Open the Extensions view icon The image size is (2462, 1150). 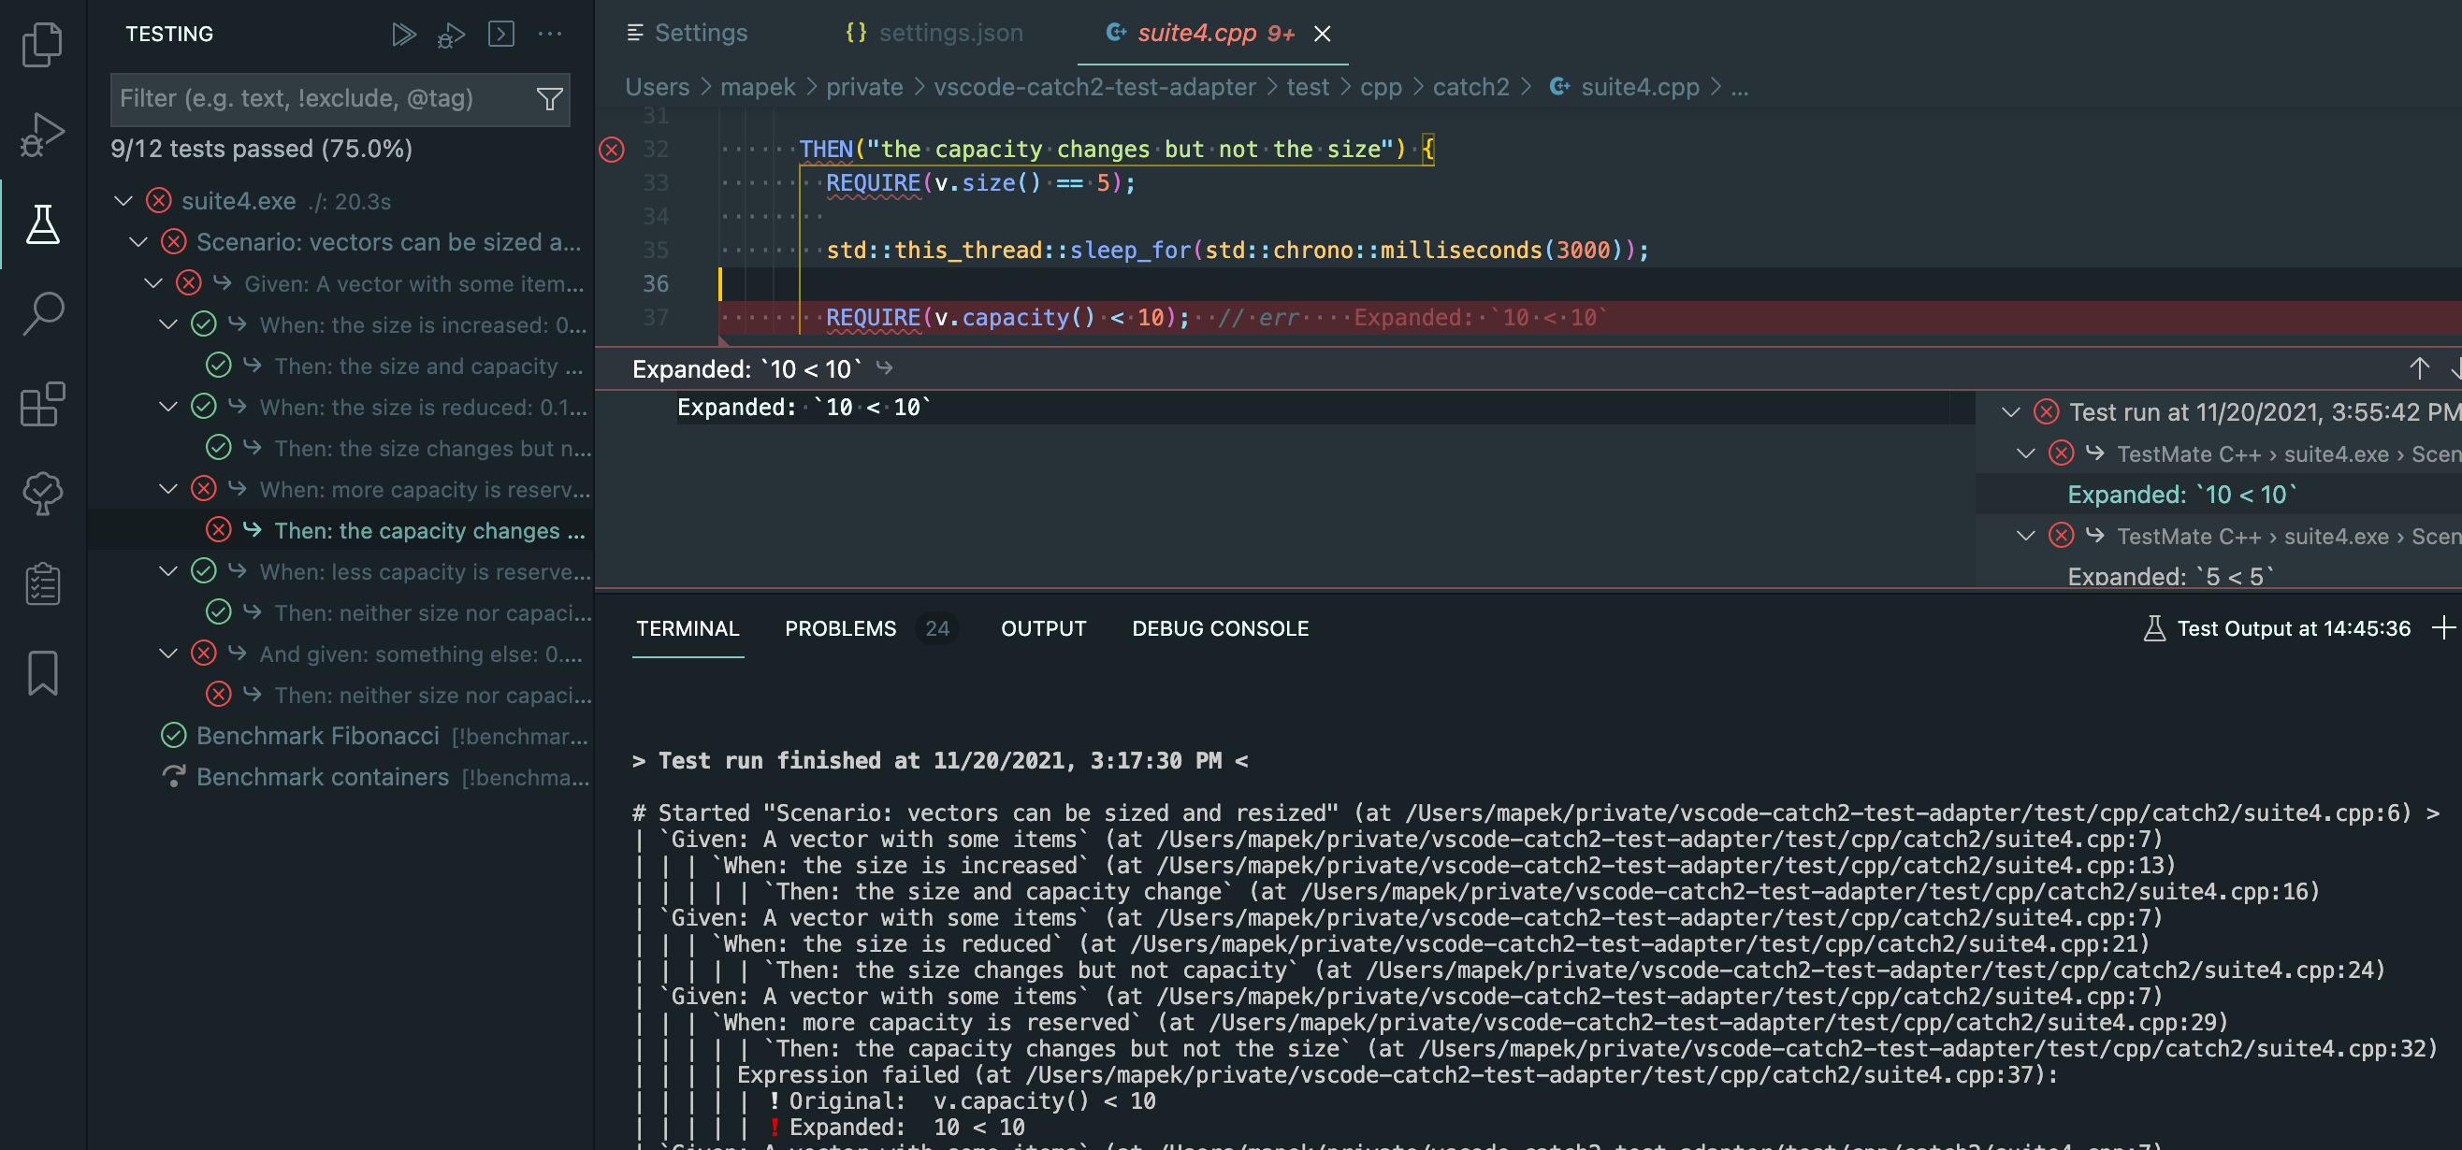coord(42,403)
